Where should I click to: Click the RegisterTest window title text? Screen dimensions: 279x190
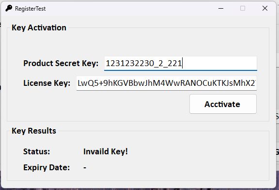coord(30,9)
